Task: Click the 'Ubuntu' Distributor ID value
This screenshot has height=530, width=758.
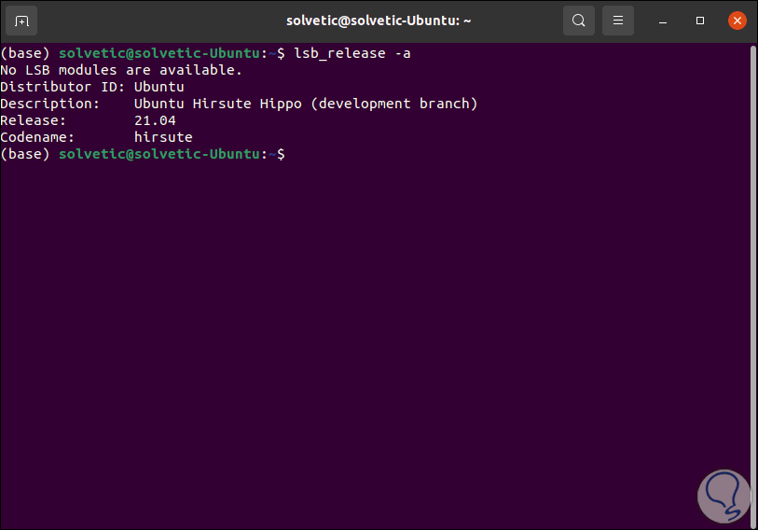Action: pyautogui.click(x=159, y=87)
